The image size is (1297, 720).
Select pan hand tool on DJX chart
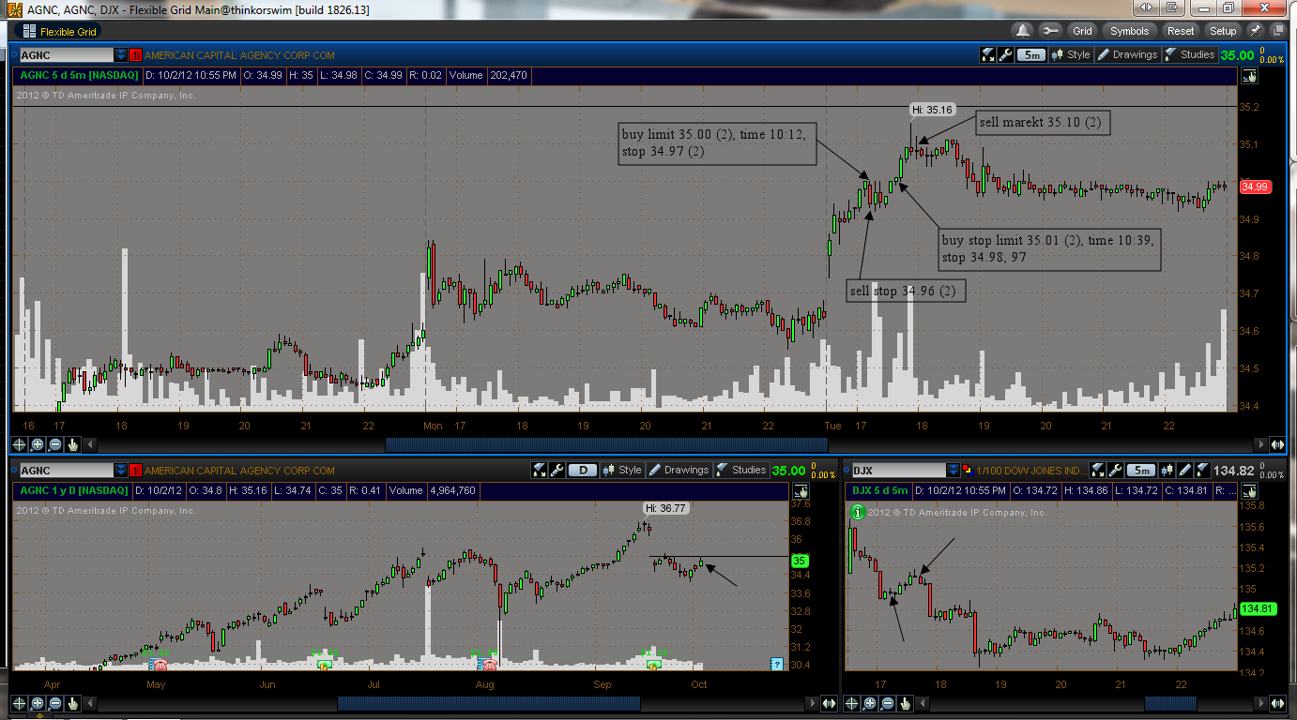click(x=906, y=702)
